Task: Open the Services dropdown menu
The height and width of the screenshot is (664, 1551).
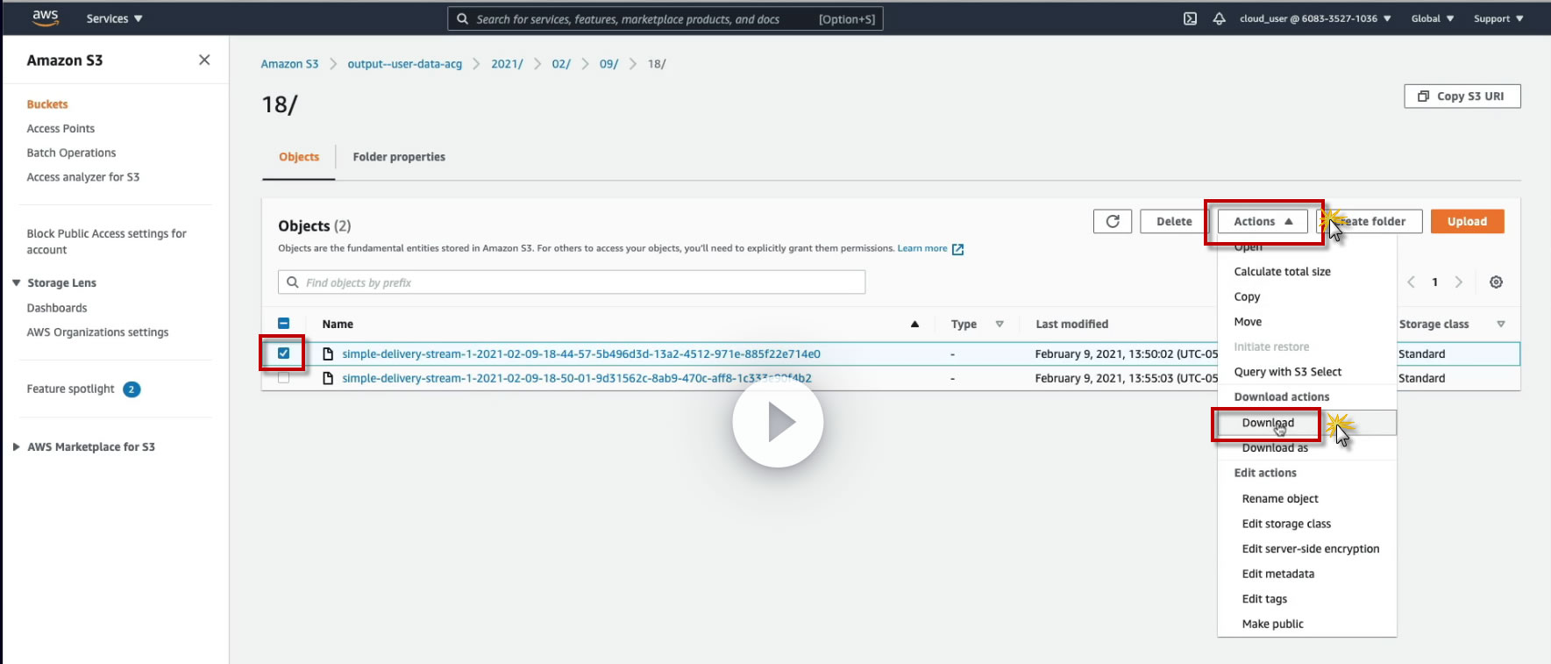Action: [114, 18]
